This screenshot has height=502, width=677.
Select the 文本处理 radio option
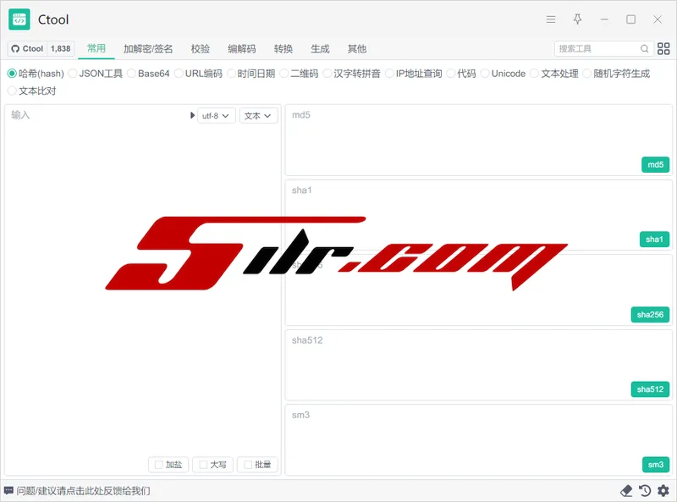click(x=554, y=74)
